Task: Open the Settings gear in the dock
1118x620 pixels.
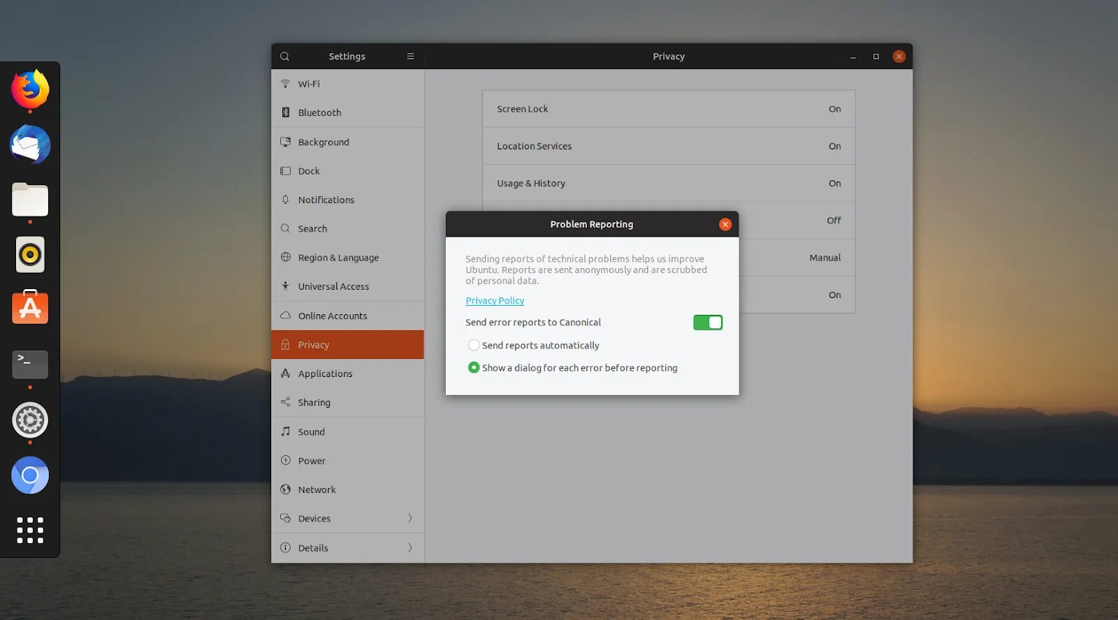Action: click(30, 420)
